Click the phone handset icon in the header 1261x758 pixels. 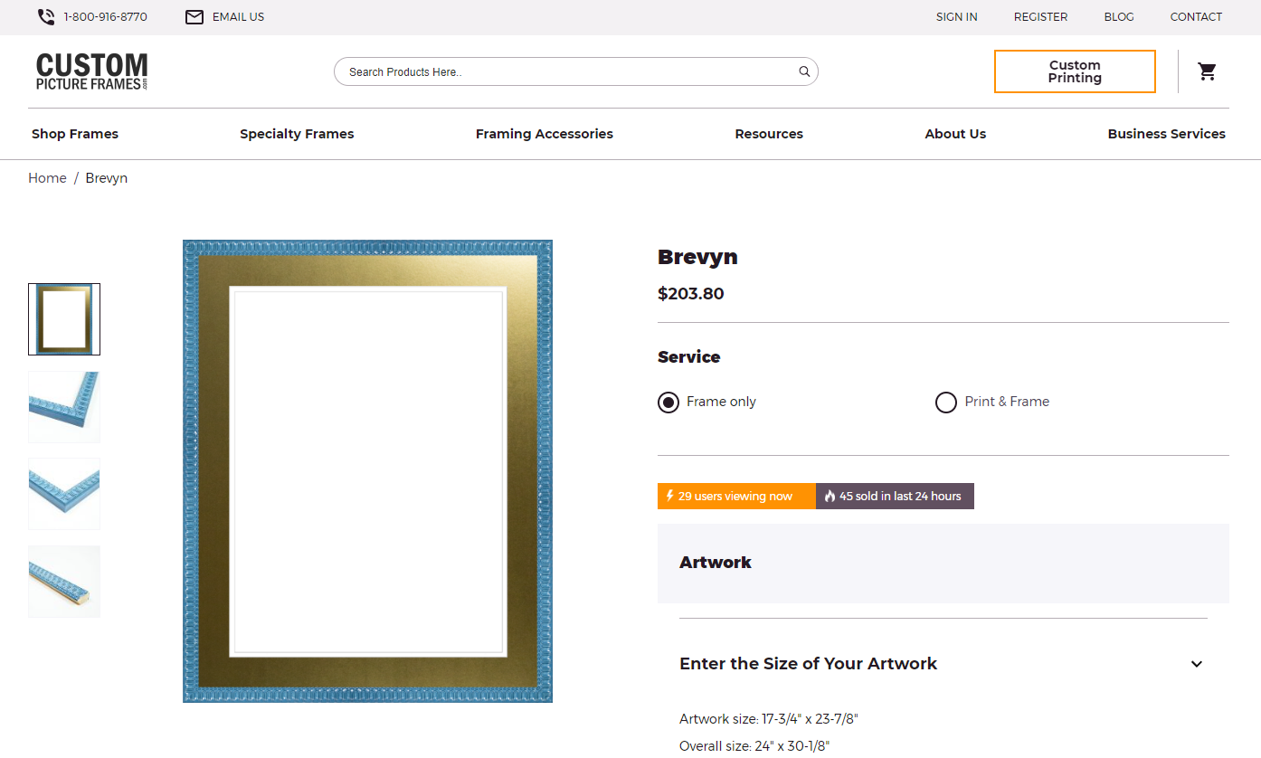(x=43, y=16)
